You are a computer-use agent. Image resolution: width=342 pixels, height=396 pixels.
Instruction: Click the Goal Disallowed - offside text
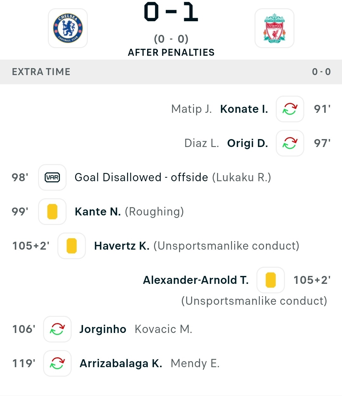141,177
